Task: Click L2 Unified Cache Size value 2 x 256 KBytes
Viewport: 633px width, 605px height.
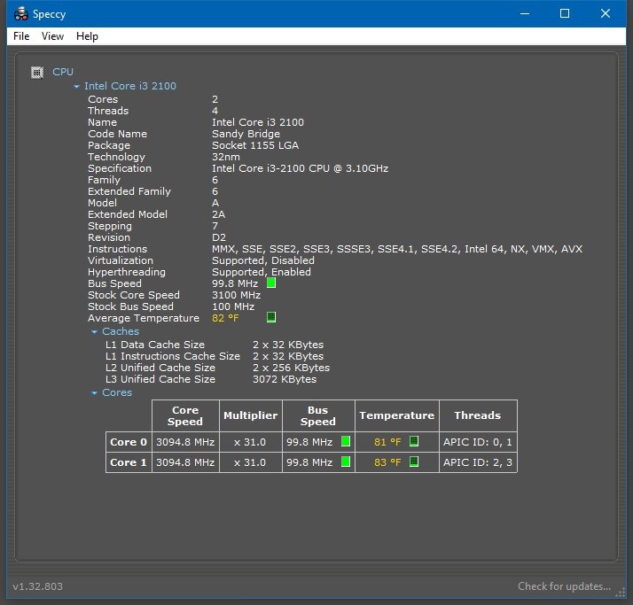Action: [x=291, y=368]
